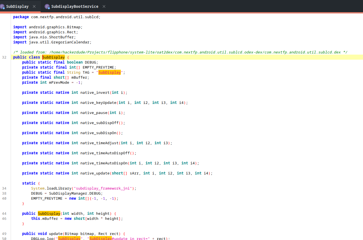Select the SubDisplay tab label

coord(17,6)
